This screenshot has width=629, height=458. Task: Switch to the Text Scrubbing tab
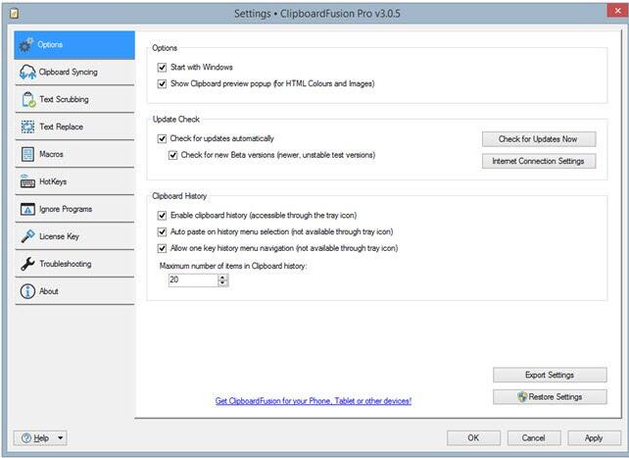(x=74, y=100)
